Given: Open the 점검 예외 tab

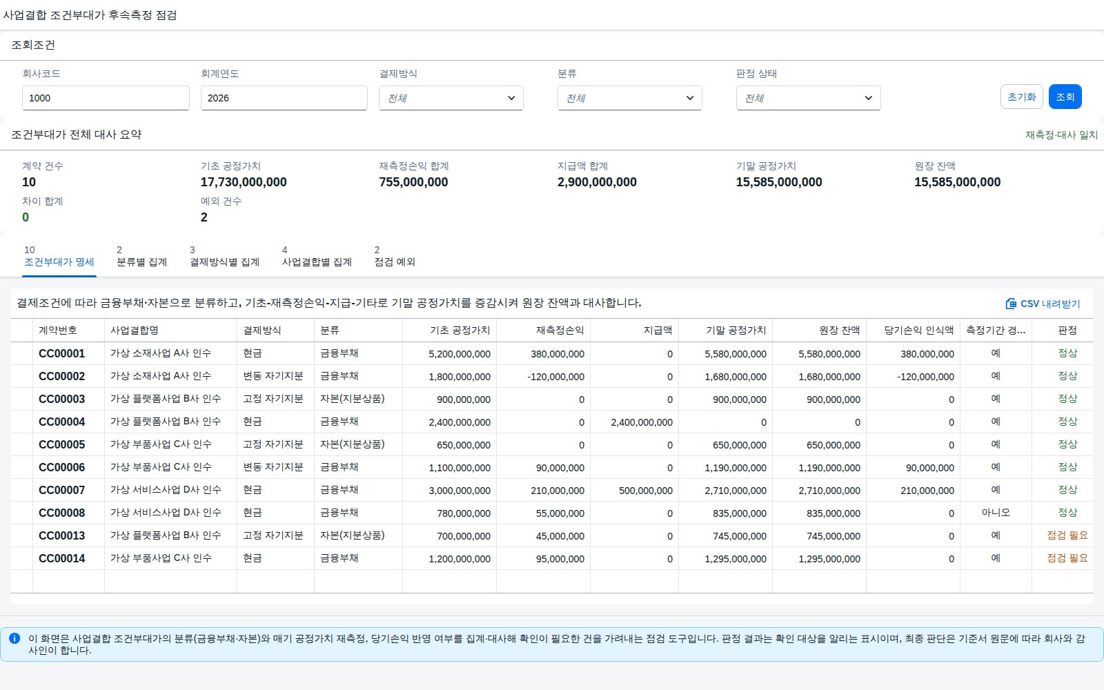Looking at the screenshot, I should 395,256.
